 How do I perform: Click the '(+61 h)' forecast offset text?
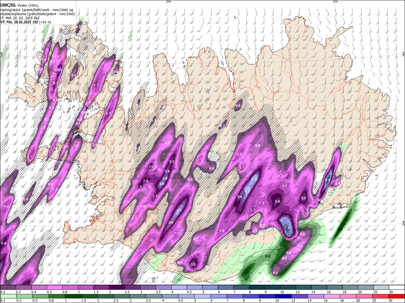point(45,22)
